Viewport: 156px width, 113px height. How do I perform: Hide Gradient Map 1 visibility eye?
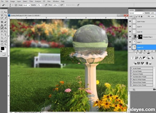[130, 37]
